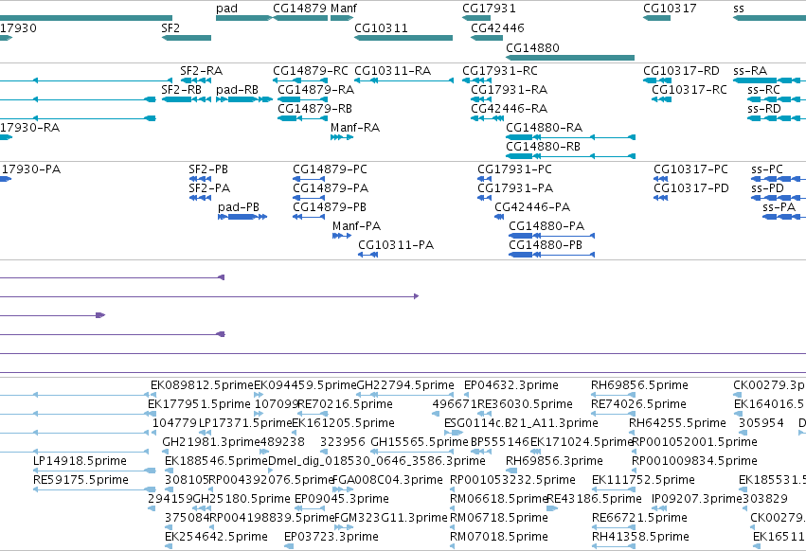Image resolution: width=806 pixels, height=551 pixels.
Task: Click protein SF2-PB
Action: (x=200, y=179)
